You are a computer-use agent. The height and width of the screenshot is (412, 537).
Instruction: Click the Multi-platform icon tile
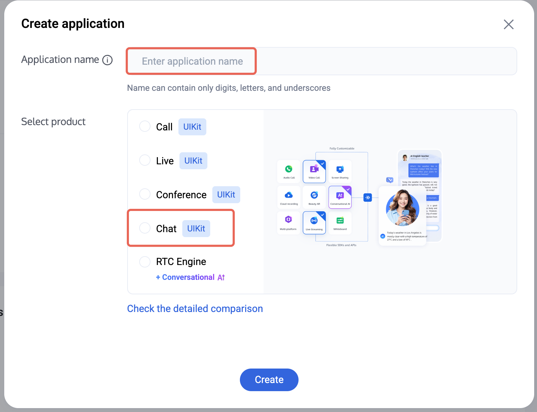point(289,223)
